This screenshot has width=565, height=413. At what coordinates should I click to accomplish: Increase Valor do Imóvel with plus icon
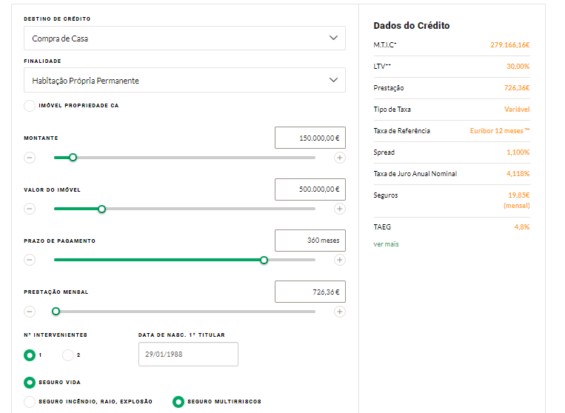(x=339, y=209)
